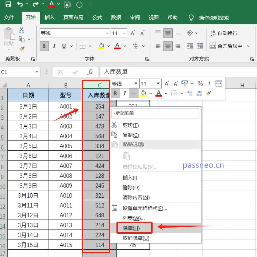Click the Wen phonetic guide icon
257x257 pixels.
136,46
